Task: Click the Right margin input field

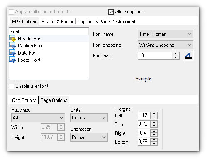Action: click(x=144, y=133)
